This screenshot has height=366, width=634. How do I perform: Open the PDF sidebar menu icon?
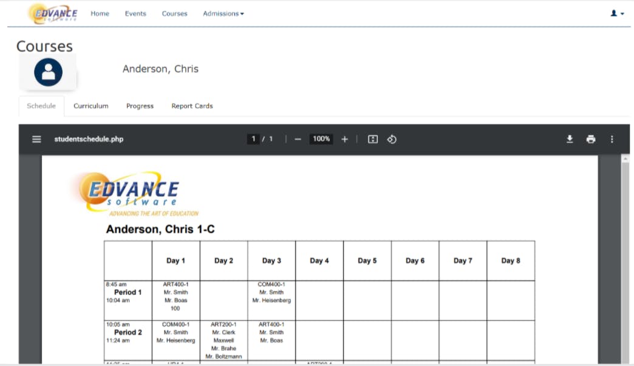36,139
